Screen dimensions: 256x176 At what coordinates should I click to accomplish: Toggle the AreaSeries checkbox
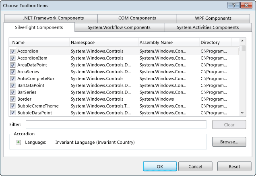coord(13,72)
